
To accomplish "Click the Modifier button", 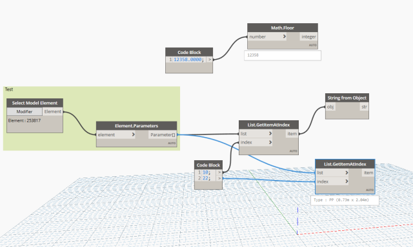I will click(25, 111).
